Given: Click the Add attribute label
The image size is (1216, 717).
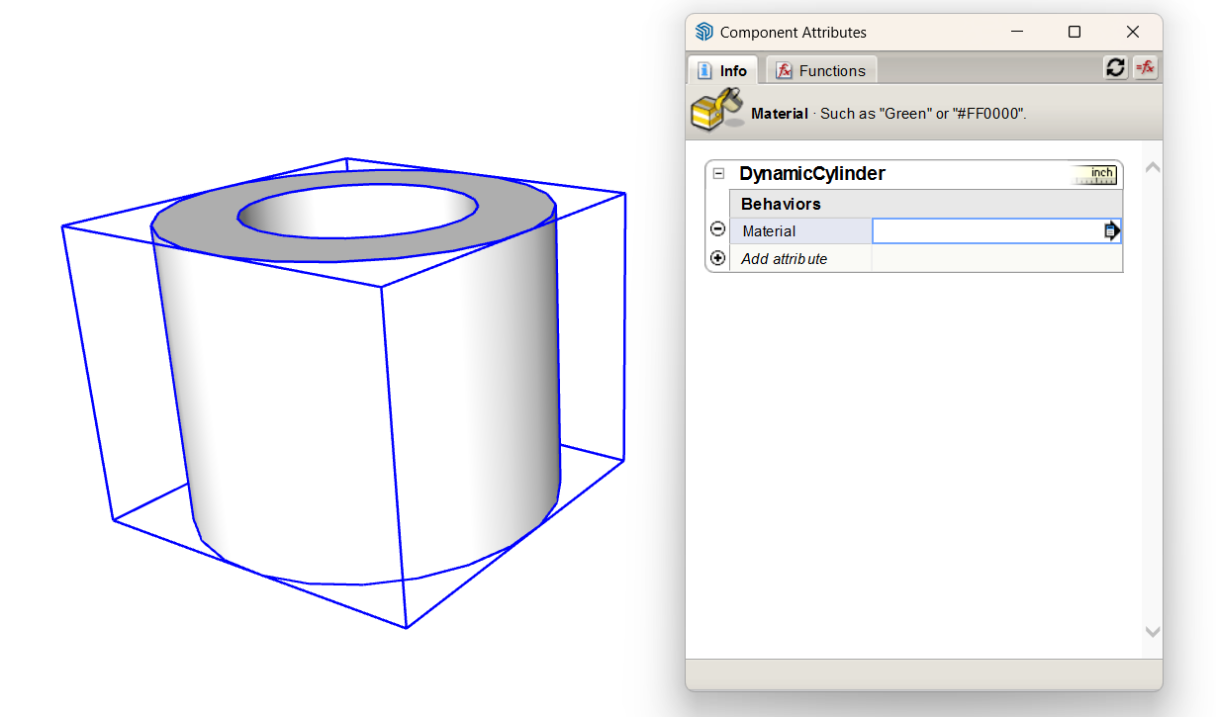Looking at the screenshot, I should (x=785, y=258).
